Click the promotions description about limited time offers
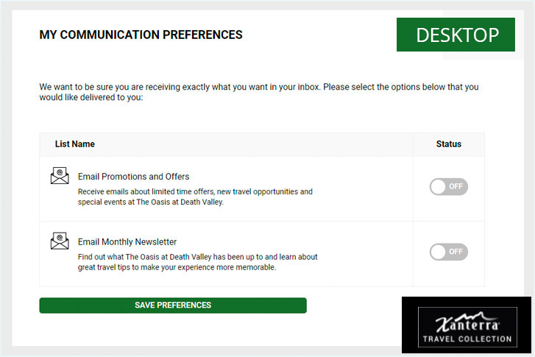 point(195,197)
